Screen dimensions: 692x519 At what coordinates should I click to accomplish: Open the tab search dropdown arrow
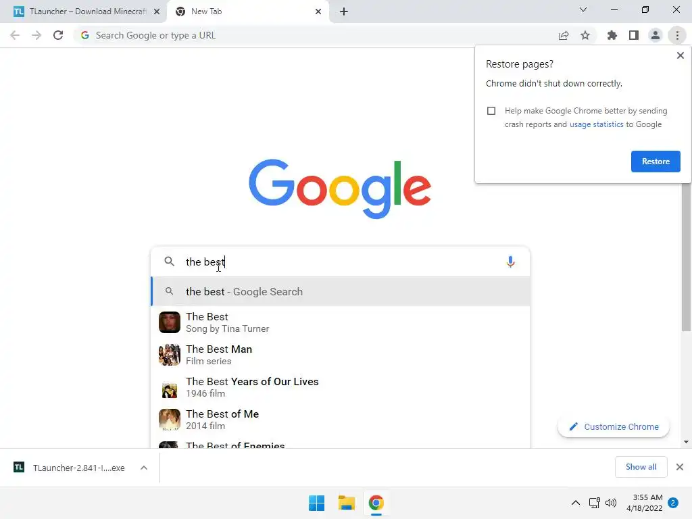583,9
